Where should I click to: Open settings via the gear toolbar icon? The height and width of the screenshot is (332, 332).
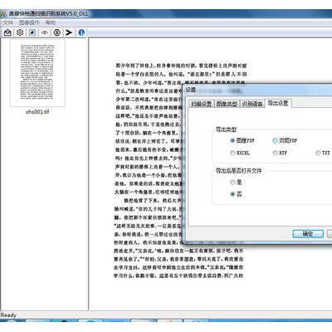(x=20, y=32)
